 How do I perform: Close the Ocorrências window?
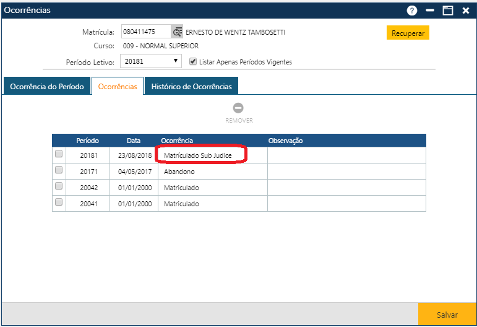pyautogui.click(x=465, y=11)
